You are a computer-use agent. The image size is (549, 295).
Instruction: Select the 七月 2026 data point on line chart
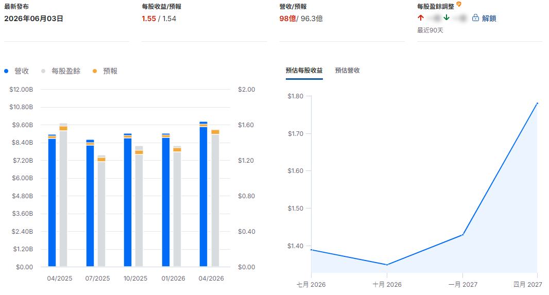(x=311, y=250)
